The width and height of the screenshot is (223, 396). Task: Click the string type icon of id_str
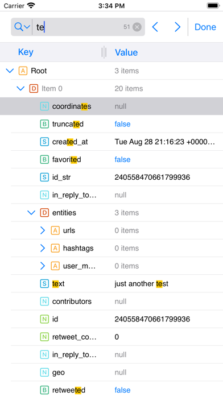[x=44, y=178]
